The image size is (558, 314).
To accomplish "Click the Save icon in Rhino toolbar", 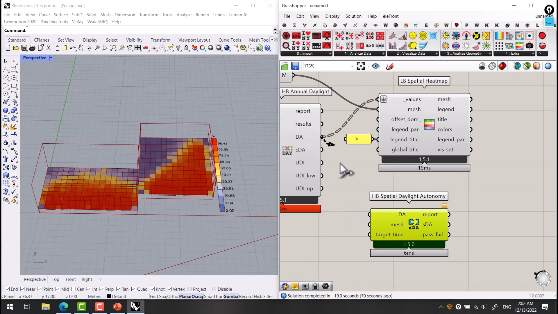I will coord(24,48).
